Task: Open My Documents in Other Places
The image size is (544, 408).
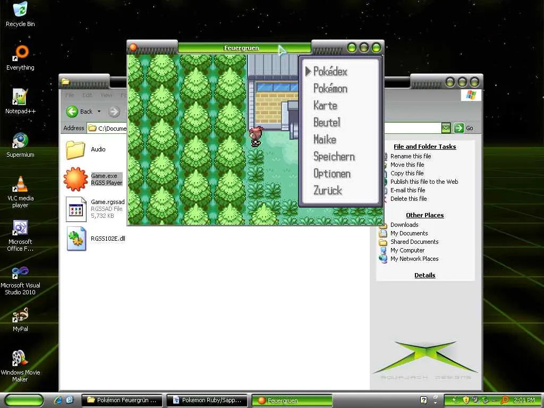Action: pyautogui.click(x=409, y=233)
